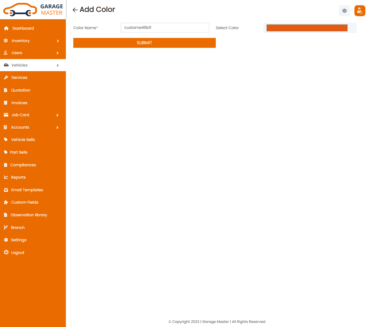
Task: Click the Logout power icon
Action: [x=6, y=252]
